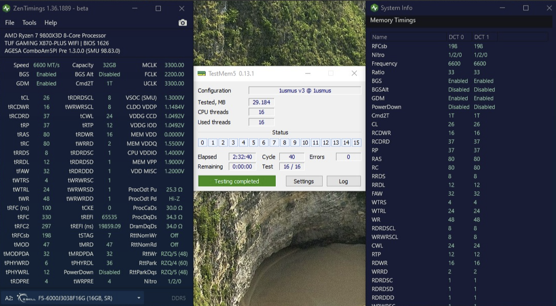This screenshot has height=306, width=556.
Task: Click the VSOC (SMU) voltage 1.3000V
Action: (174, 98)
